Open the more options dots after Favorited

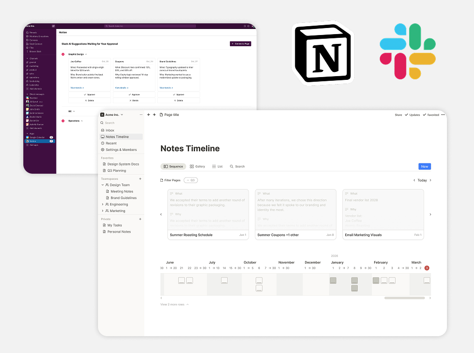click(443, 115)
